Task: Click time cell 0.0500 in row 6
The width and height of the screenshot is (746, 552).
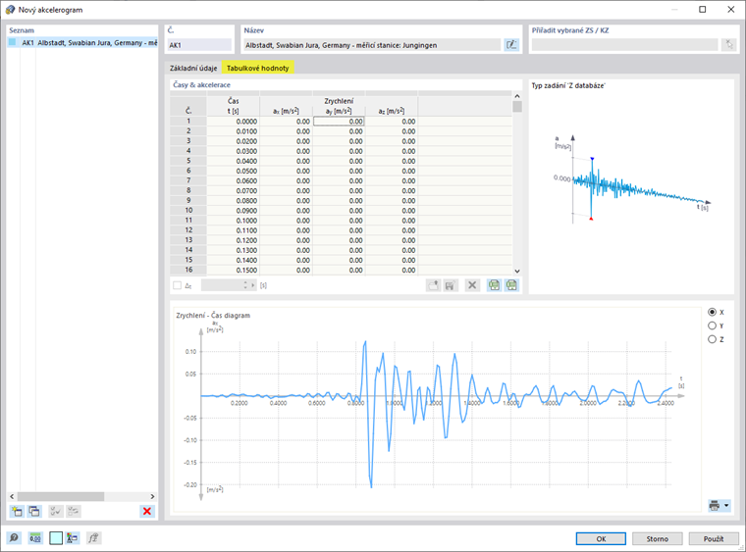Action: (x=234, y=171)
